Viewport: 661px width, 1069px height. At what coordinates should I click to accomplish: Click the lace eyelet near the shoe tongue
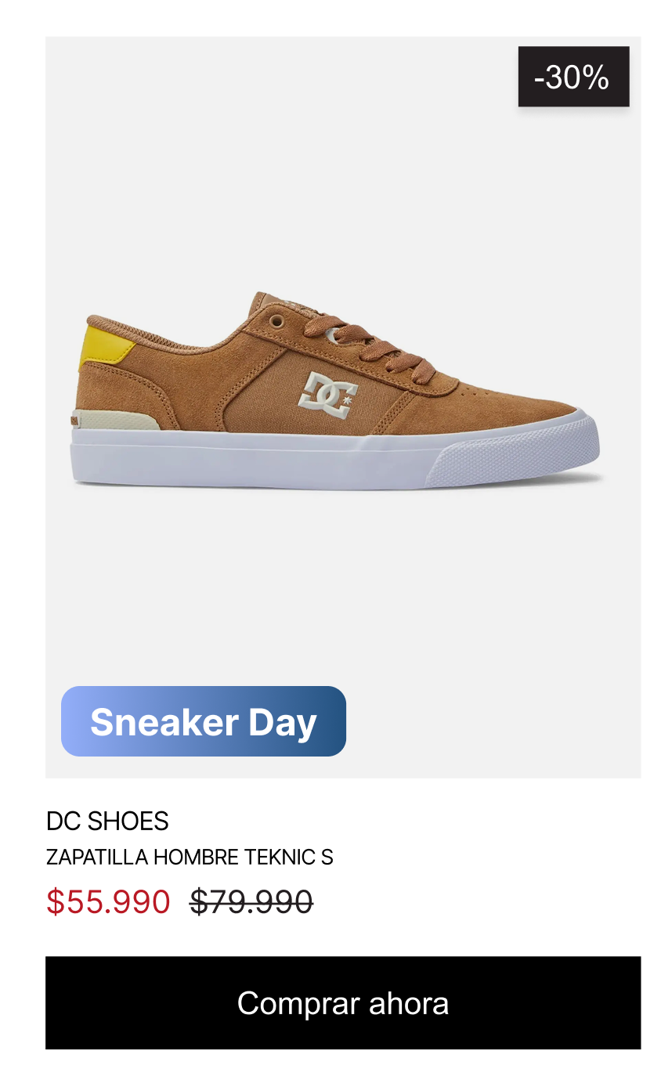point(276,321)
